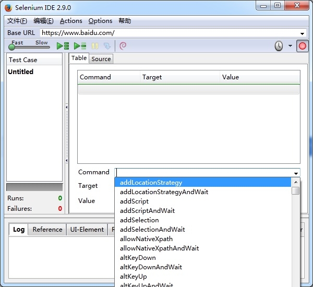Open the Reference tab

pyautogui.click(x=47, y=230)
